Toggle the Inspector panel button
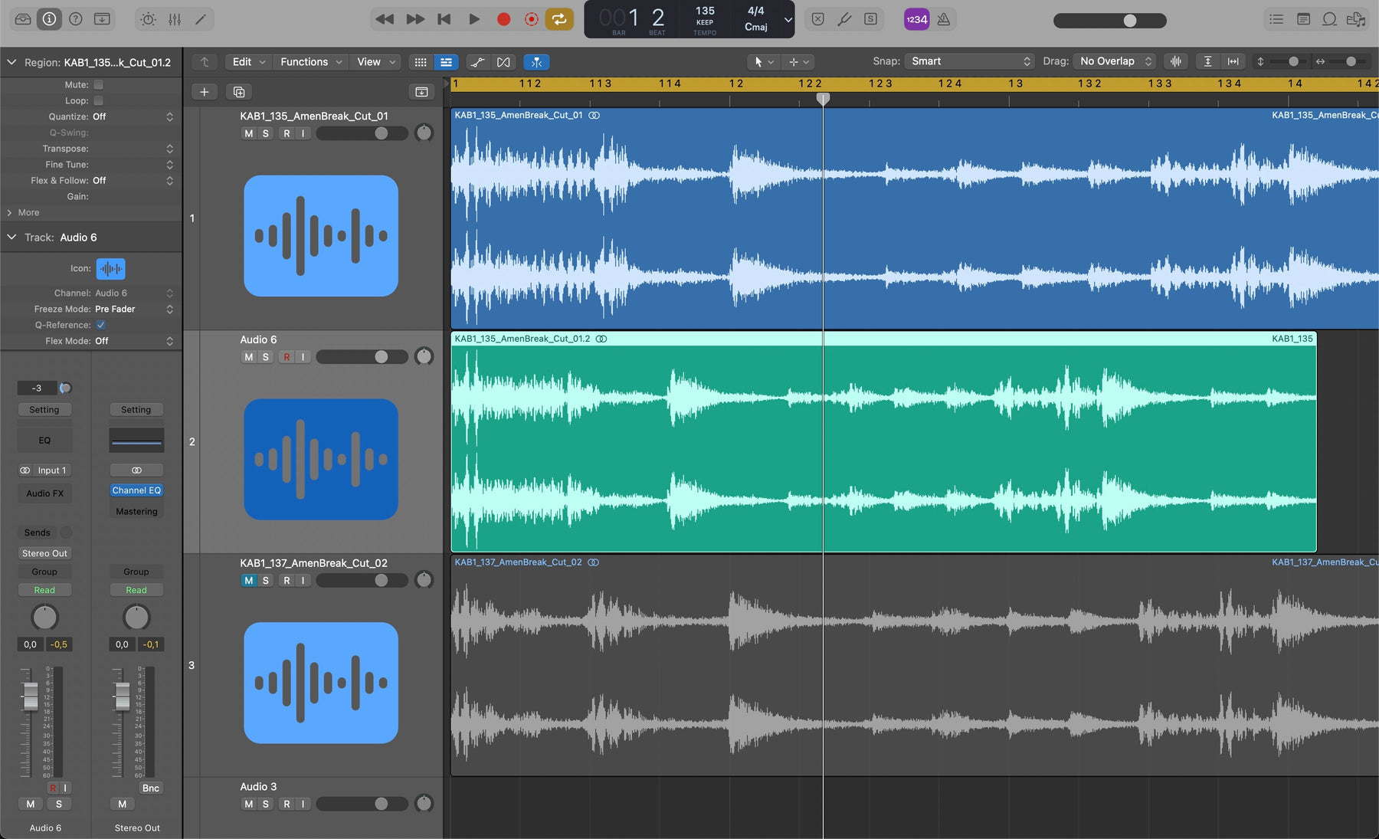The width and height of the screenshot is (1379, 839). pos(49,19)
